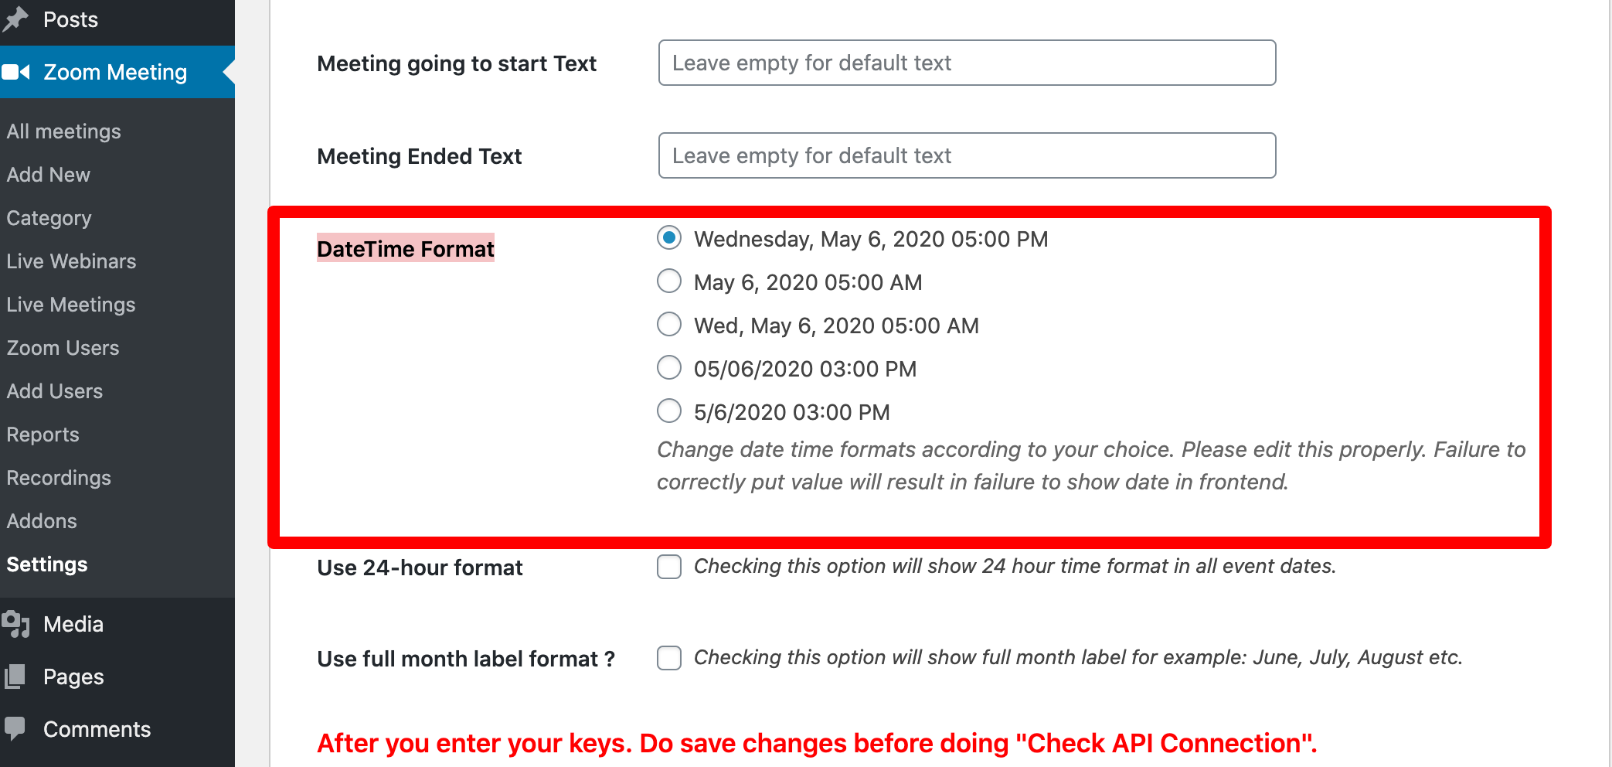Click the Posts pushpin icon
The width and height of the screenshot is (1612, 767).
click(x=15, y=19)
